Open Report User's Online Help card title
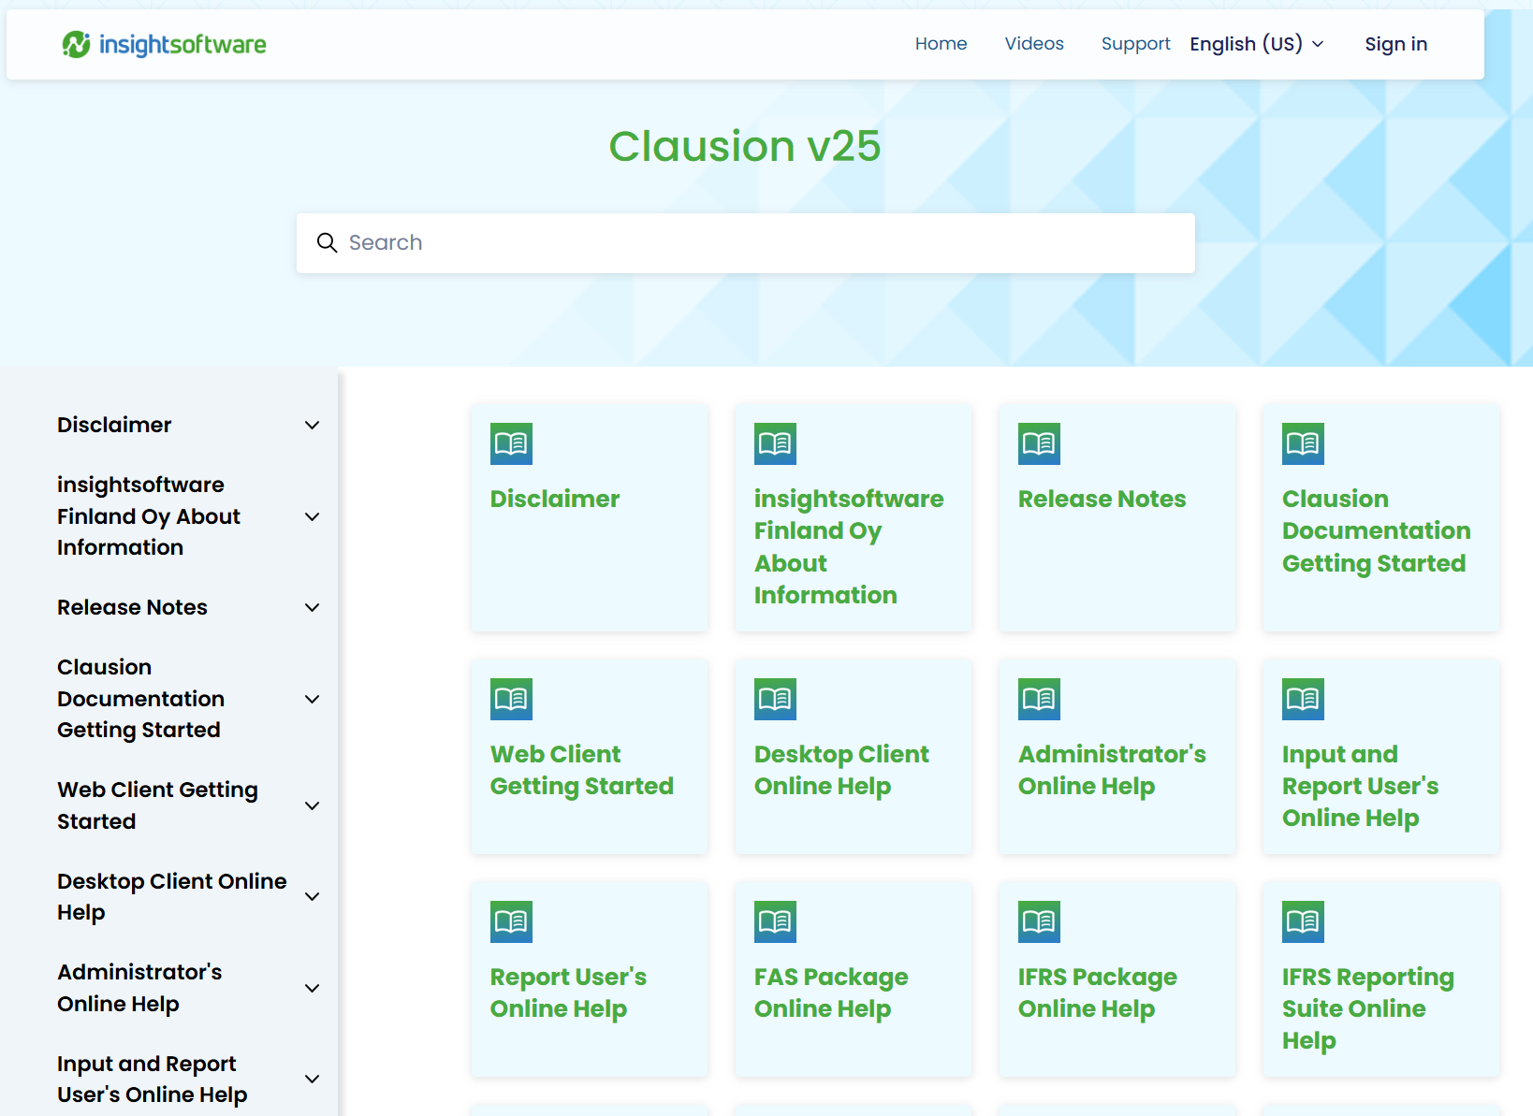Image resolution: width=1533 pixels, height=1116 pixels. click(x=568, y=993)
